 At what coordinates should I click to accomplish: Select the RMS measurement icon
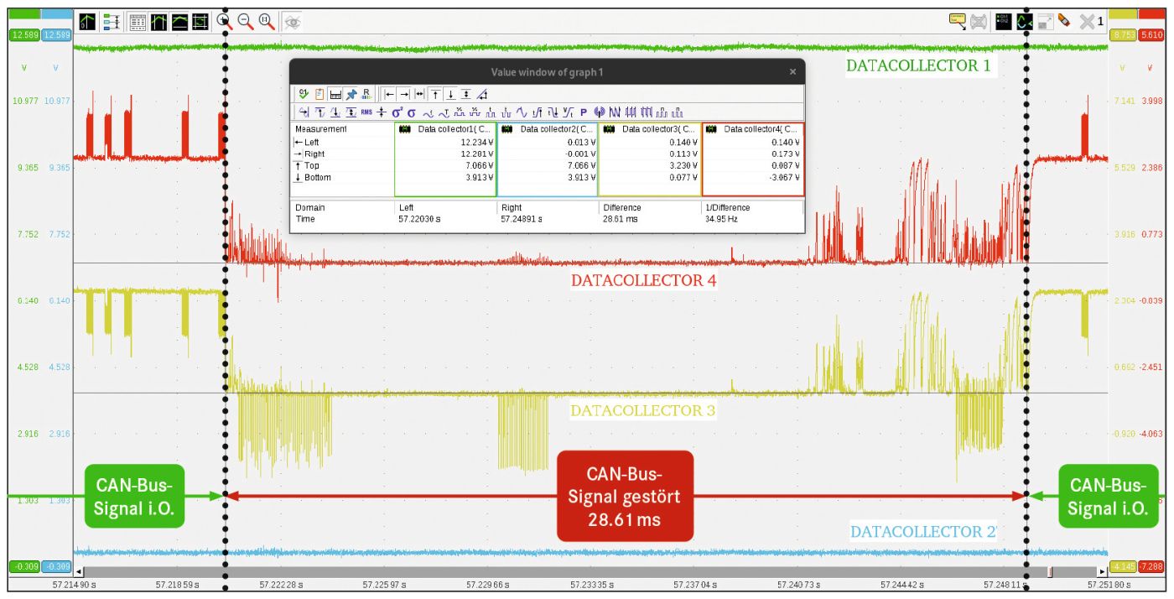coord(366,112)
